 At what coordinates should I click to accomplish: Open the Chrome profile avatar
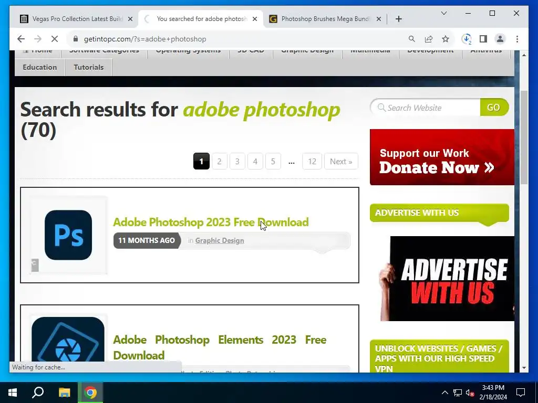(500, 39)
